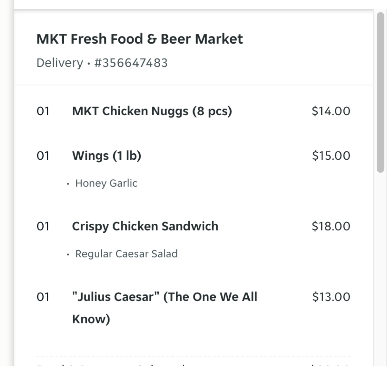Click the quantity 01 beside Julius Caesar
The height and width of the screenshot is (366, 387).
click(43, 297)
